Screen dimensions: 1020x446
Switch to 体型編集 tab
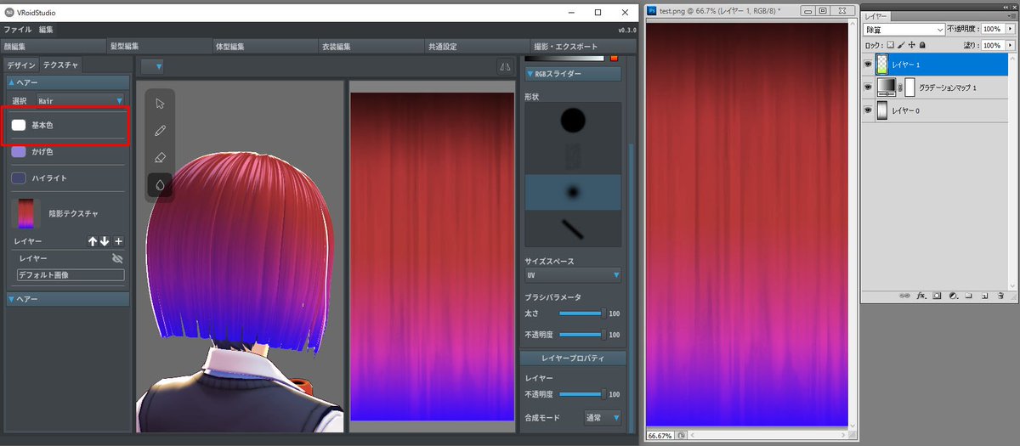(x=264, y=46)
